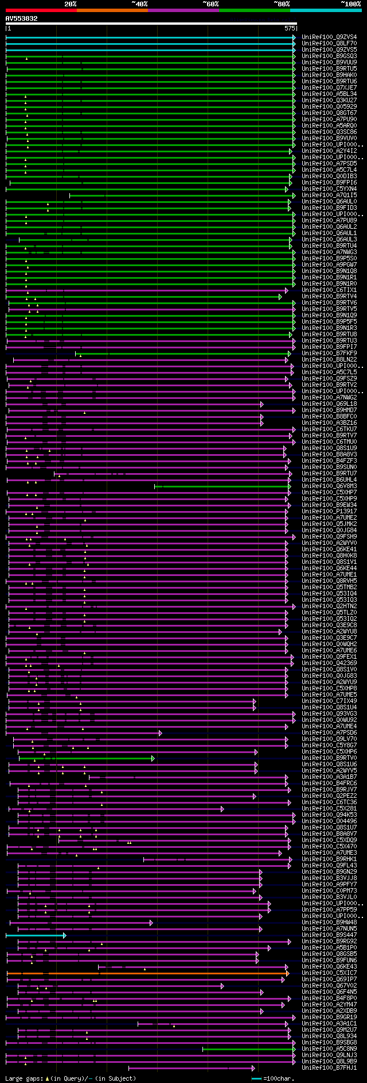The height and width of the screenshot is (1083, 367).
Task: Open hit UniRef100_Q9ZVS4
Action: click(329, 37)
